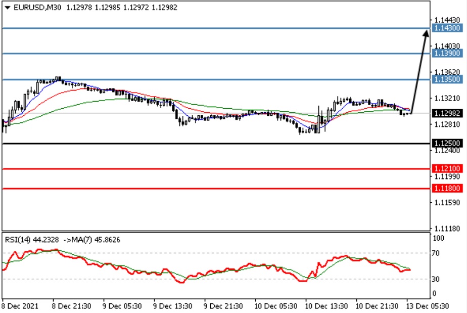Click the RSI scale value 70
The image size is (467, 313).
point(436,253)
